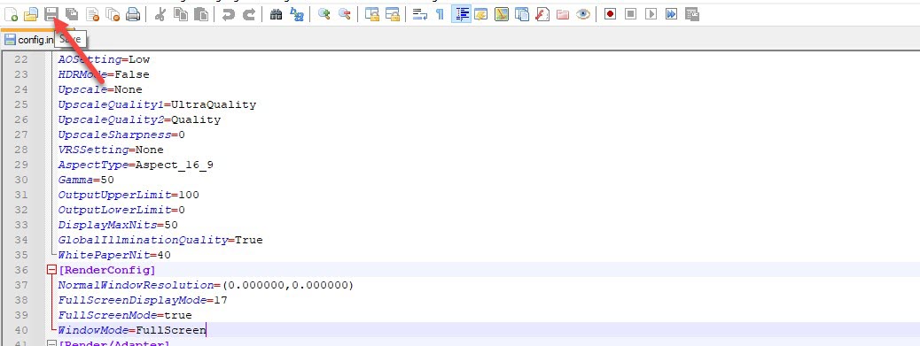This screenshot has height=346, width=920.
Task: Click the GlobalIllminationQuality=True line
Action: click(160, 240)
